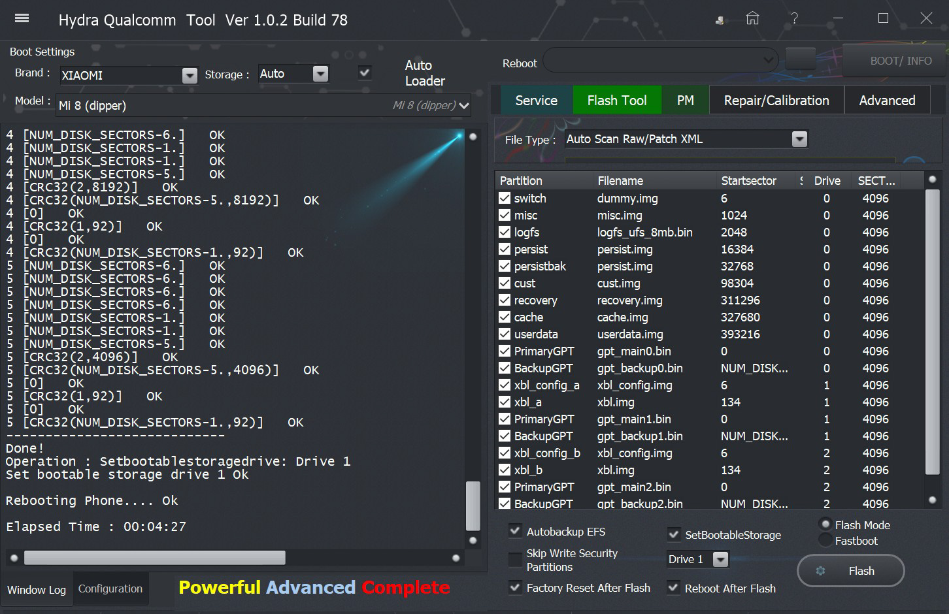This screenshot has height=614, width=949.
Task: Click the Rebooting Phone.... Ok log line
Action: pos(92,500)
